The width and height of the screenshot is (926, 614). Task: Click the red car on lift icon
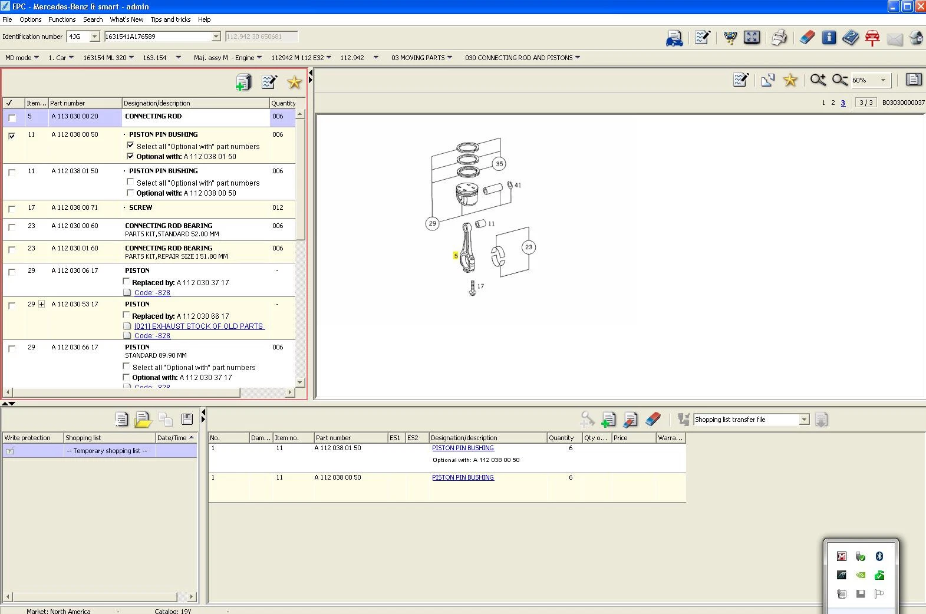pos(872,38)
